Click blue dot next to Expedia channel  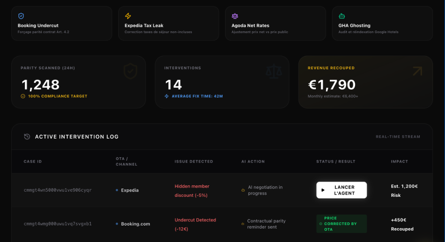pyautogui.click(x=117, y=190)
